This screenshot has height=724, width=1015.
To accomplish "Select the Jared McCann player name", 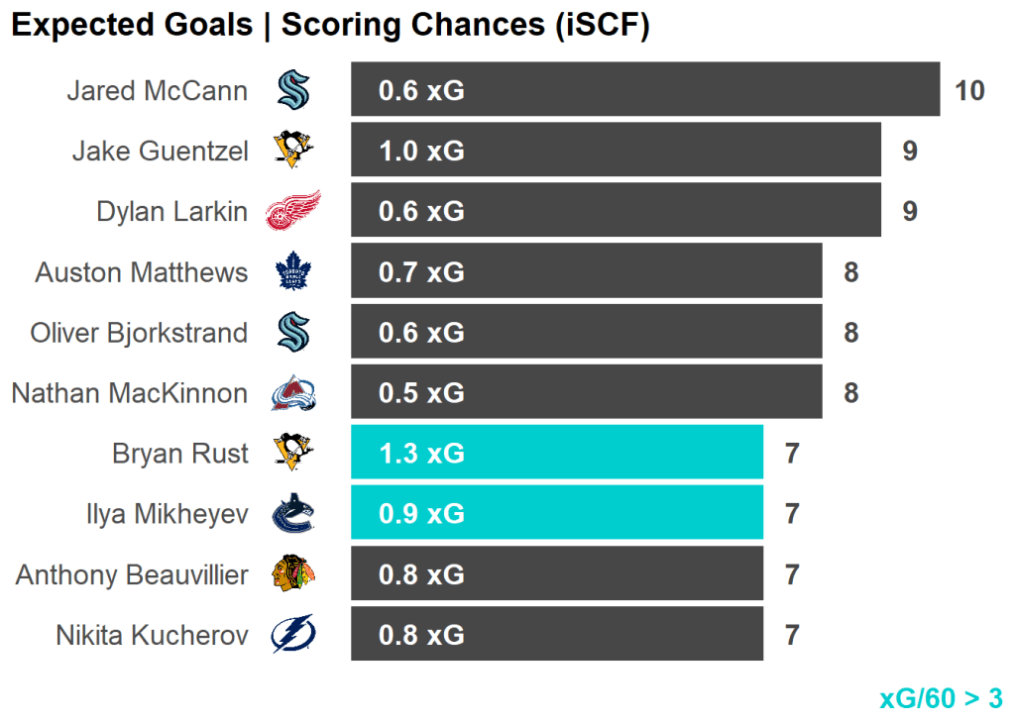I will click(157, 91).
